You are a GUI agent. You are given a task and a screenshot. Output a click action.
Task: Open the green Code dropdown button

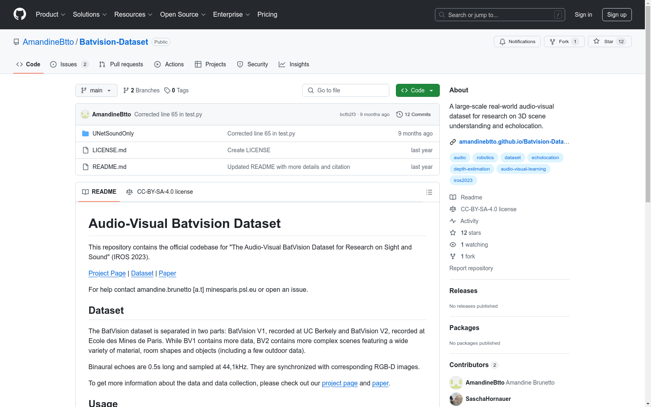tap(417, 90)
